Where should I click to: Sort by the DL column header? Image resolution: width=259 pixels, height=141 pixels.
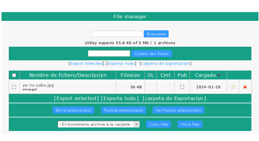pos(151,75)
